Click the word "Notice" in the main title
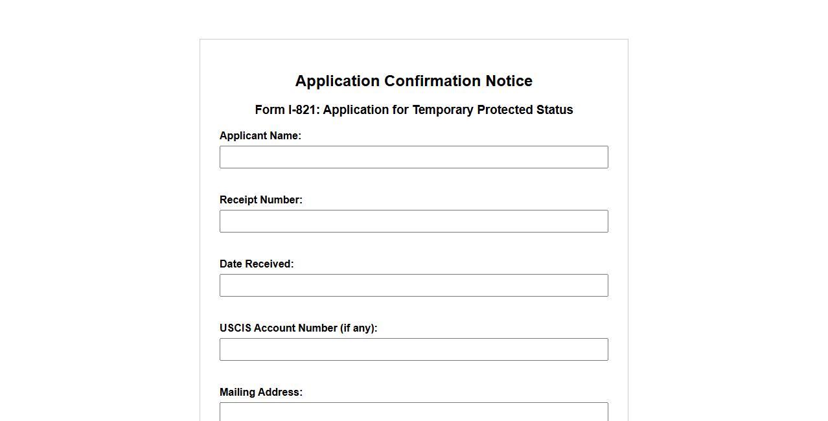 pyautogui.click(x=509, y=82)
